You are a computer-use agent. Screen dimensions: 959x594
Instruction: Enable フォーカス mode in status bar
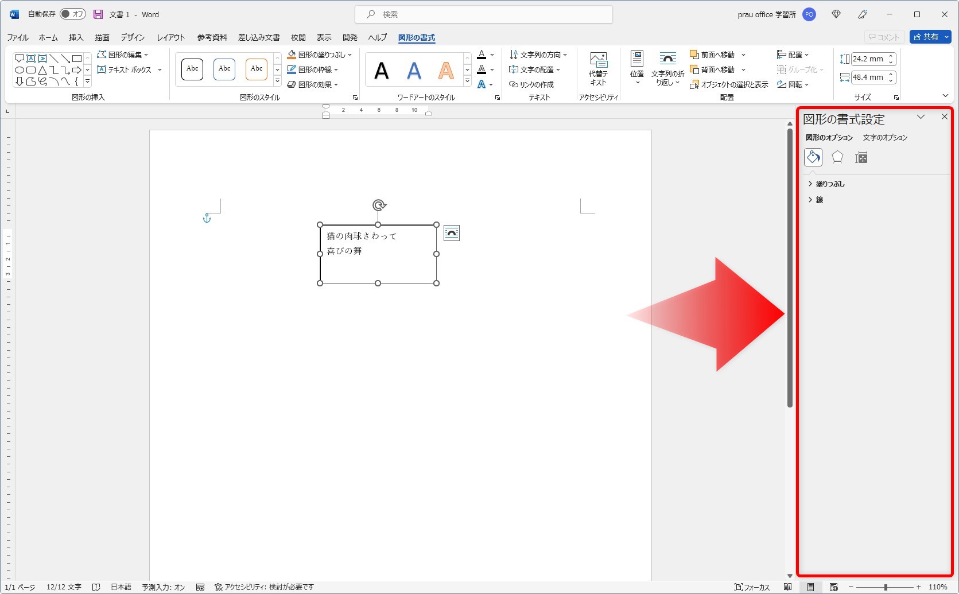point(753,587)
